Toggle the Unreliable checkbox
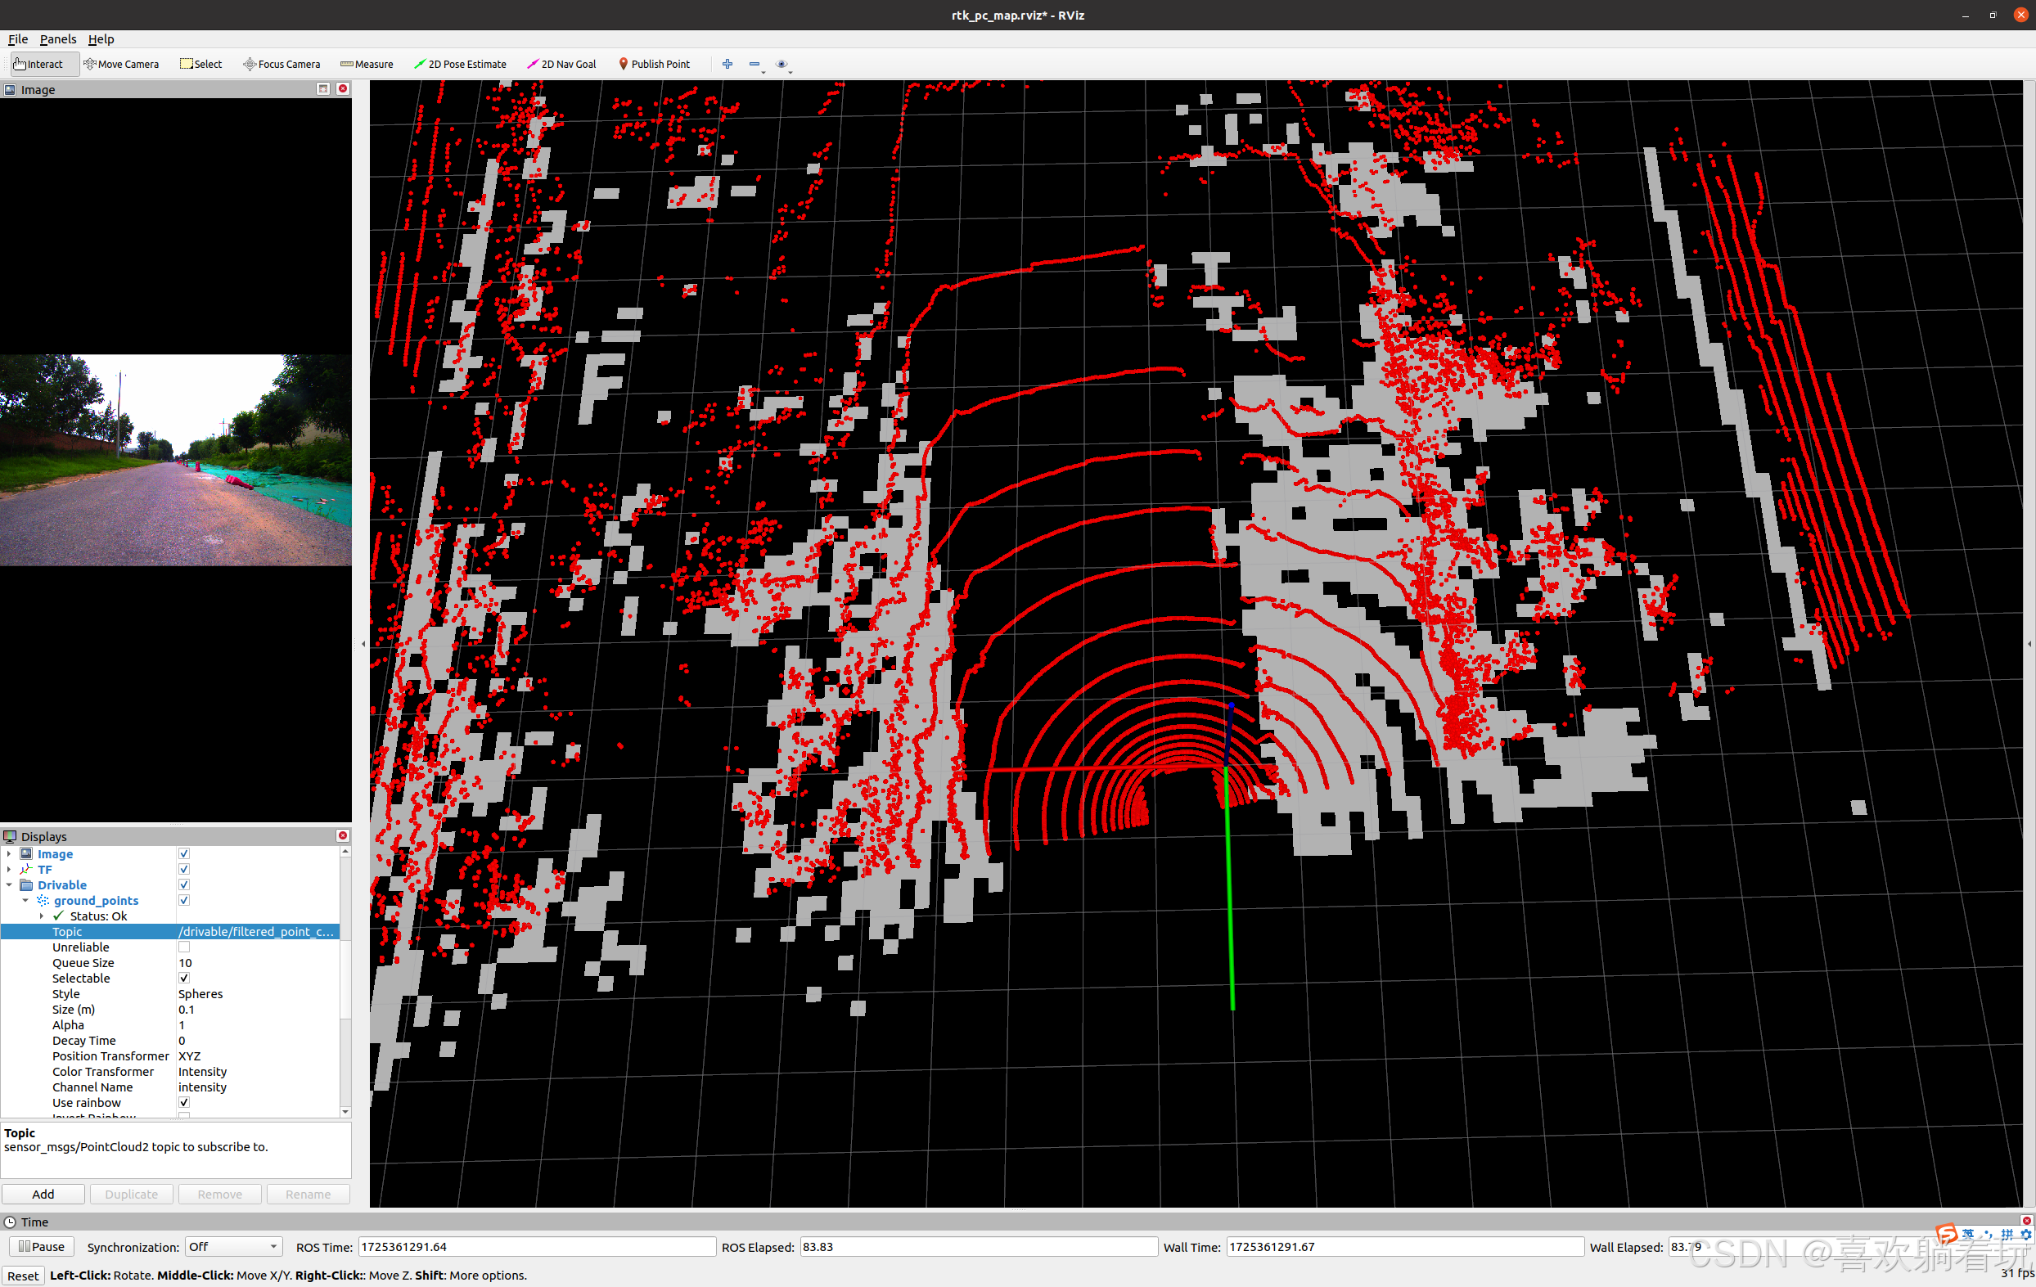2036x1287 pixels. click(184, 947)
